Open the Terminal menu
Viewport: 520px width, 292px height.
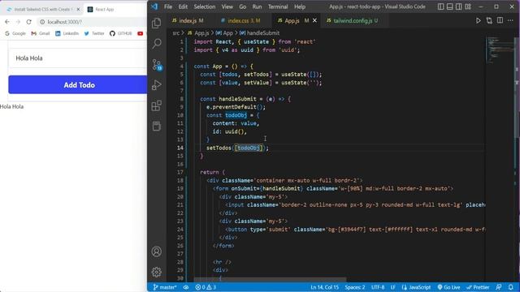278,6
